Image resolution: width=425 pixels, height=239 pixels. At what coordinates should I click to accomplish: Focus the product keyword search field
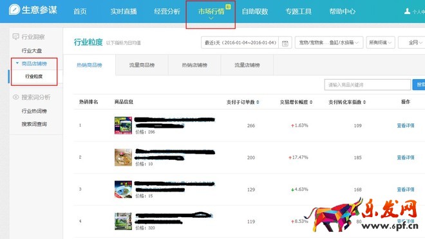click(x=368, y=85)
